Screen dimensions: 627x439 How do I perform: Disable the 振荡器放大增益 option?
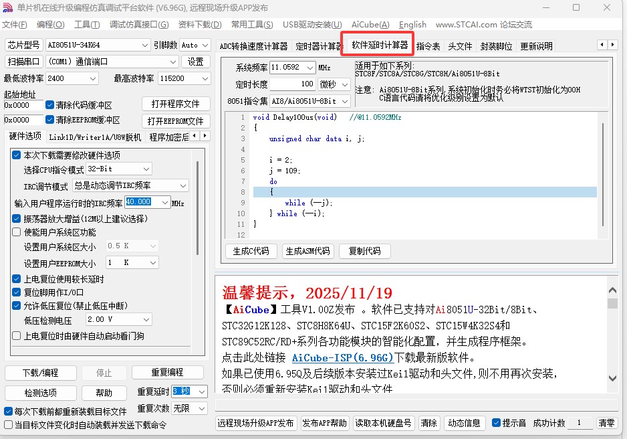(x=16, y=218)
